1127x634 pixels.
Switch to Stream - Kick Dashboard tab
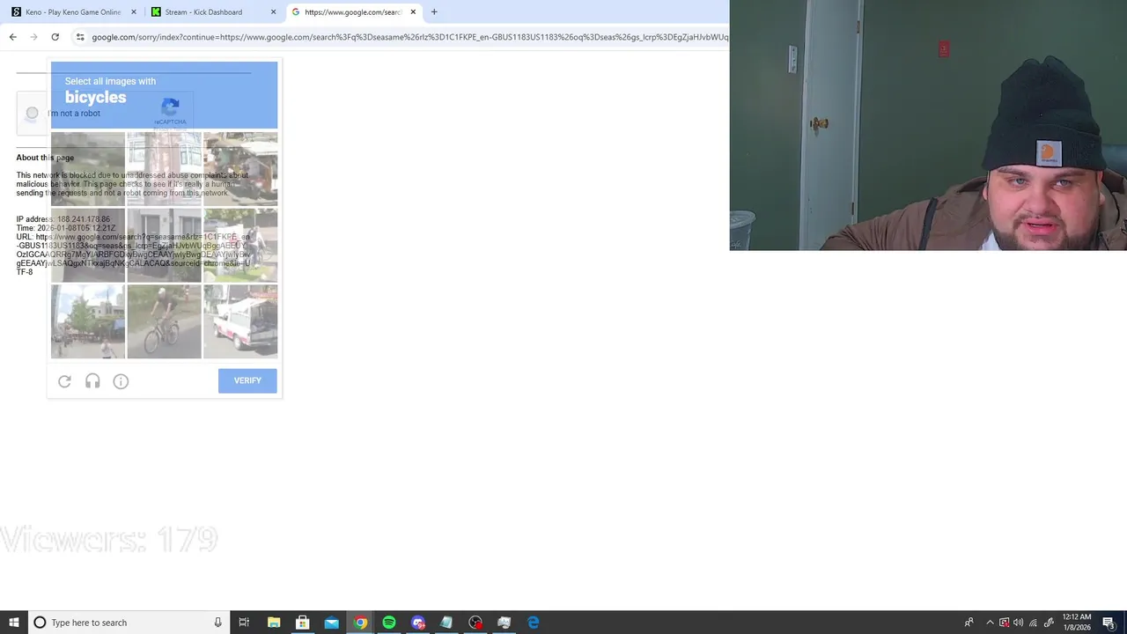click(x=210, y=12)
